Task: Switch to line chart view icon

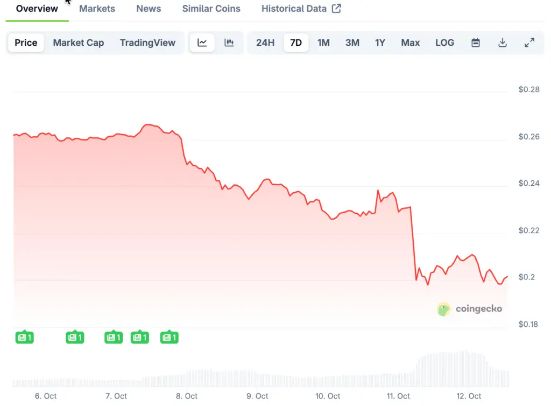Action: (202, 43)
